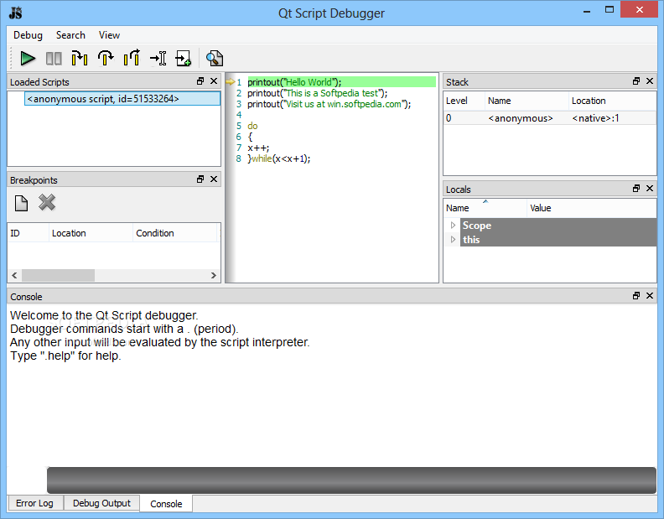Click the Interrupt (pause) toolbar icon

click(54, 59)
